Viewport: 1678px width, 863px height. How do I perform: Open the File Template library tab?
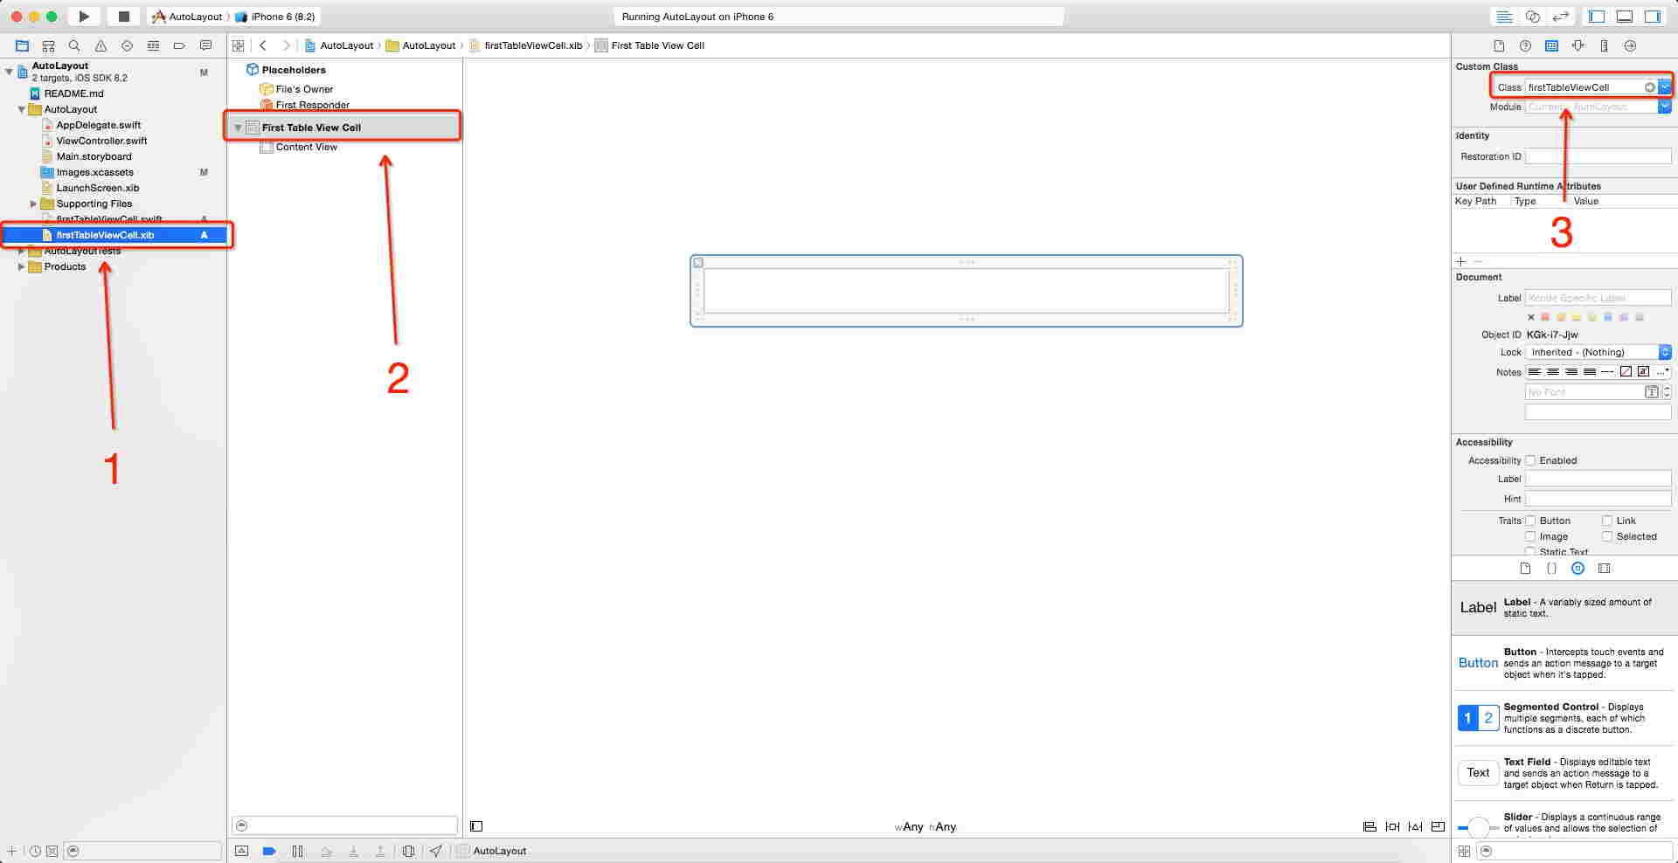(1525, 568)
